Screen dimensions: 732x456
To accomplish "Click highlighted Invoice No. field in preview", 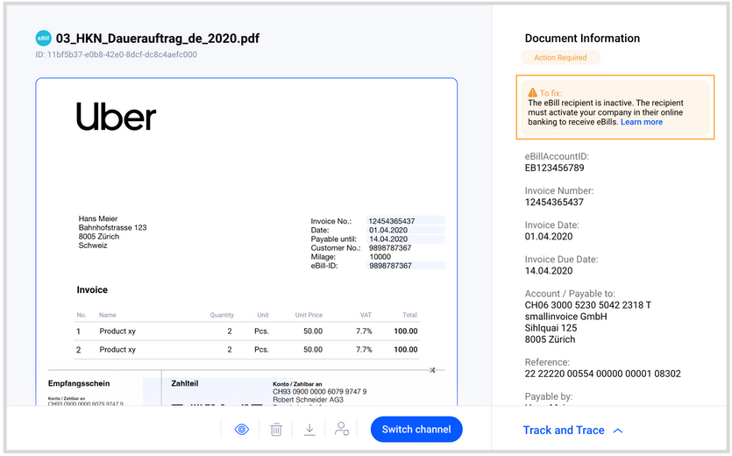I will pyautogui.click(x=405, y=220).
